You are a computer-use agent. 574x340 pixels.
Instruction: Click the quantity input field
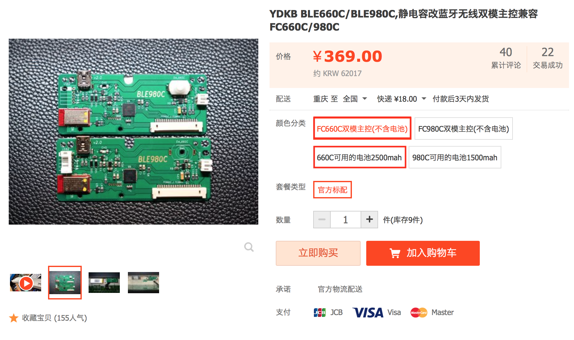coord(346,220)
